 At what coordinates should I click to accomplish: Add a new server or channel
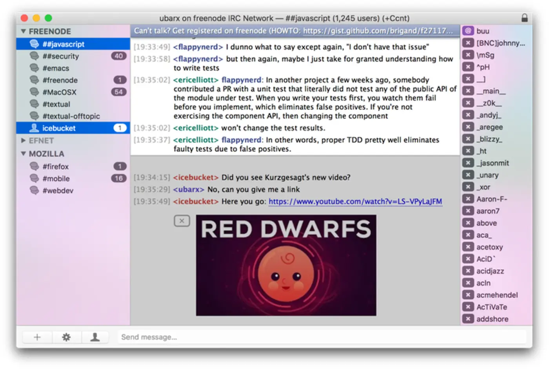pos(37,337)
